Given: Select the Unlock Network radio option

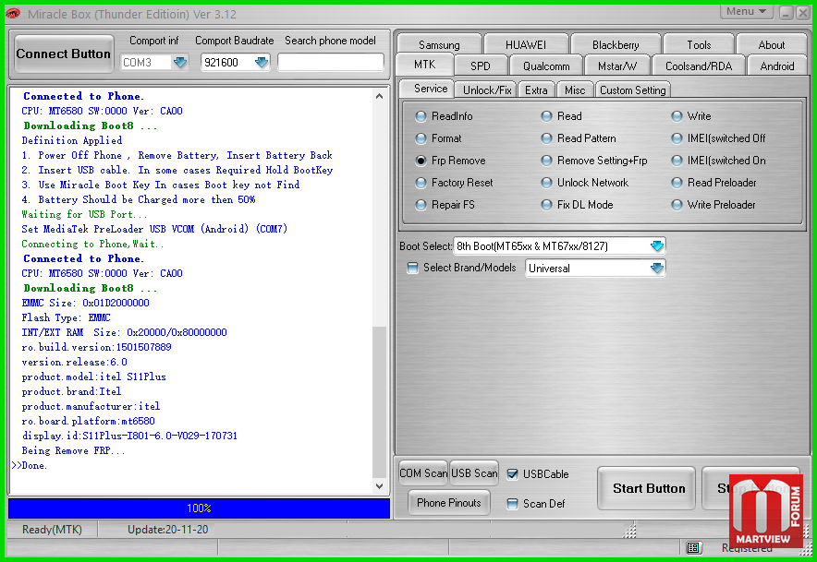Looking at the screenshot, I should pos(546,183).
